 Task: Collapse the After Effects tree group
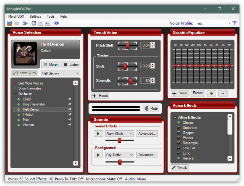pos(175,117)
